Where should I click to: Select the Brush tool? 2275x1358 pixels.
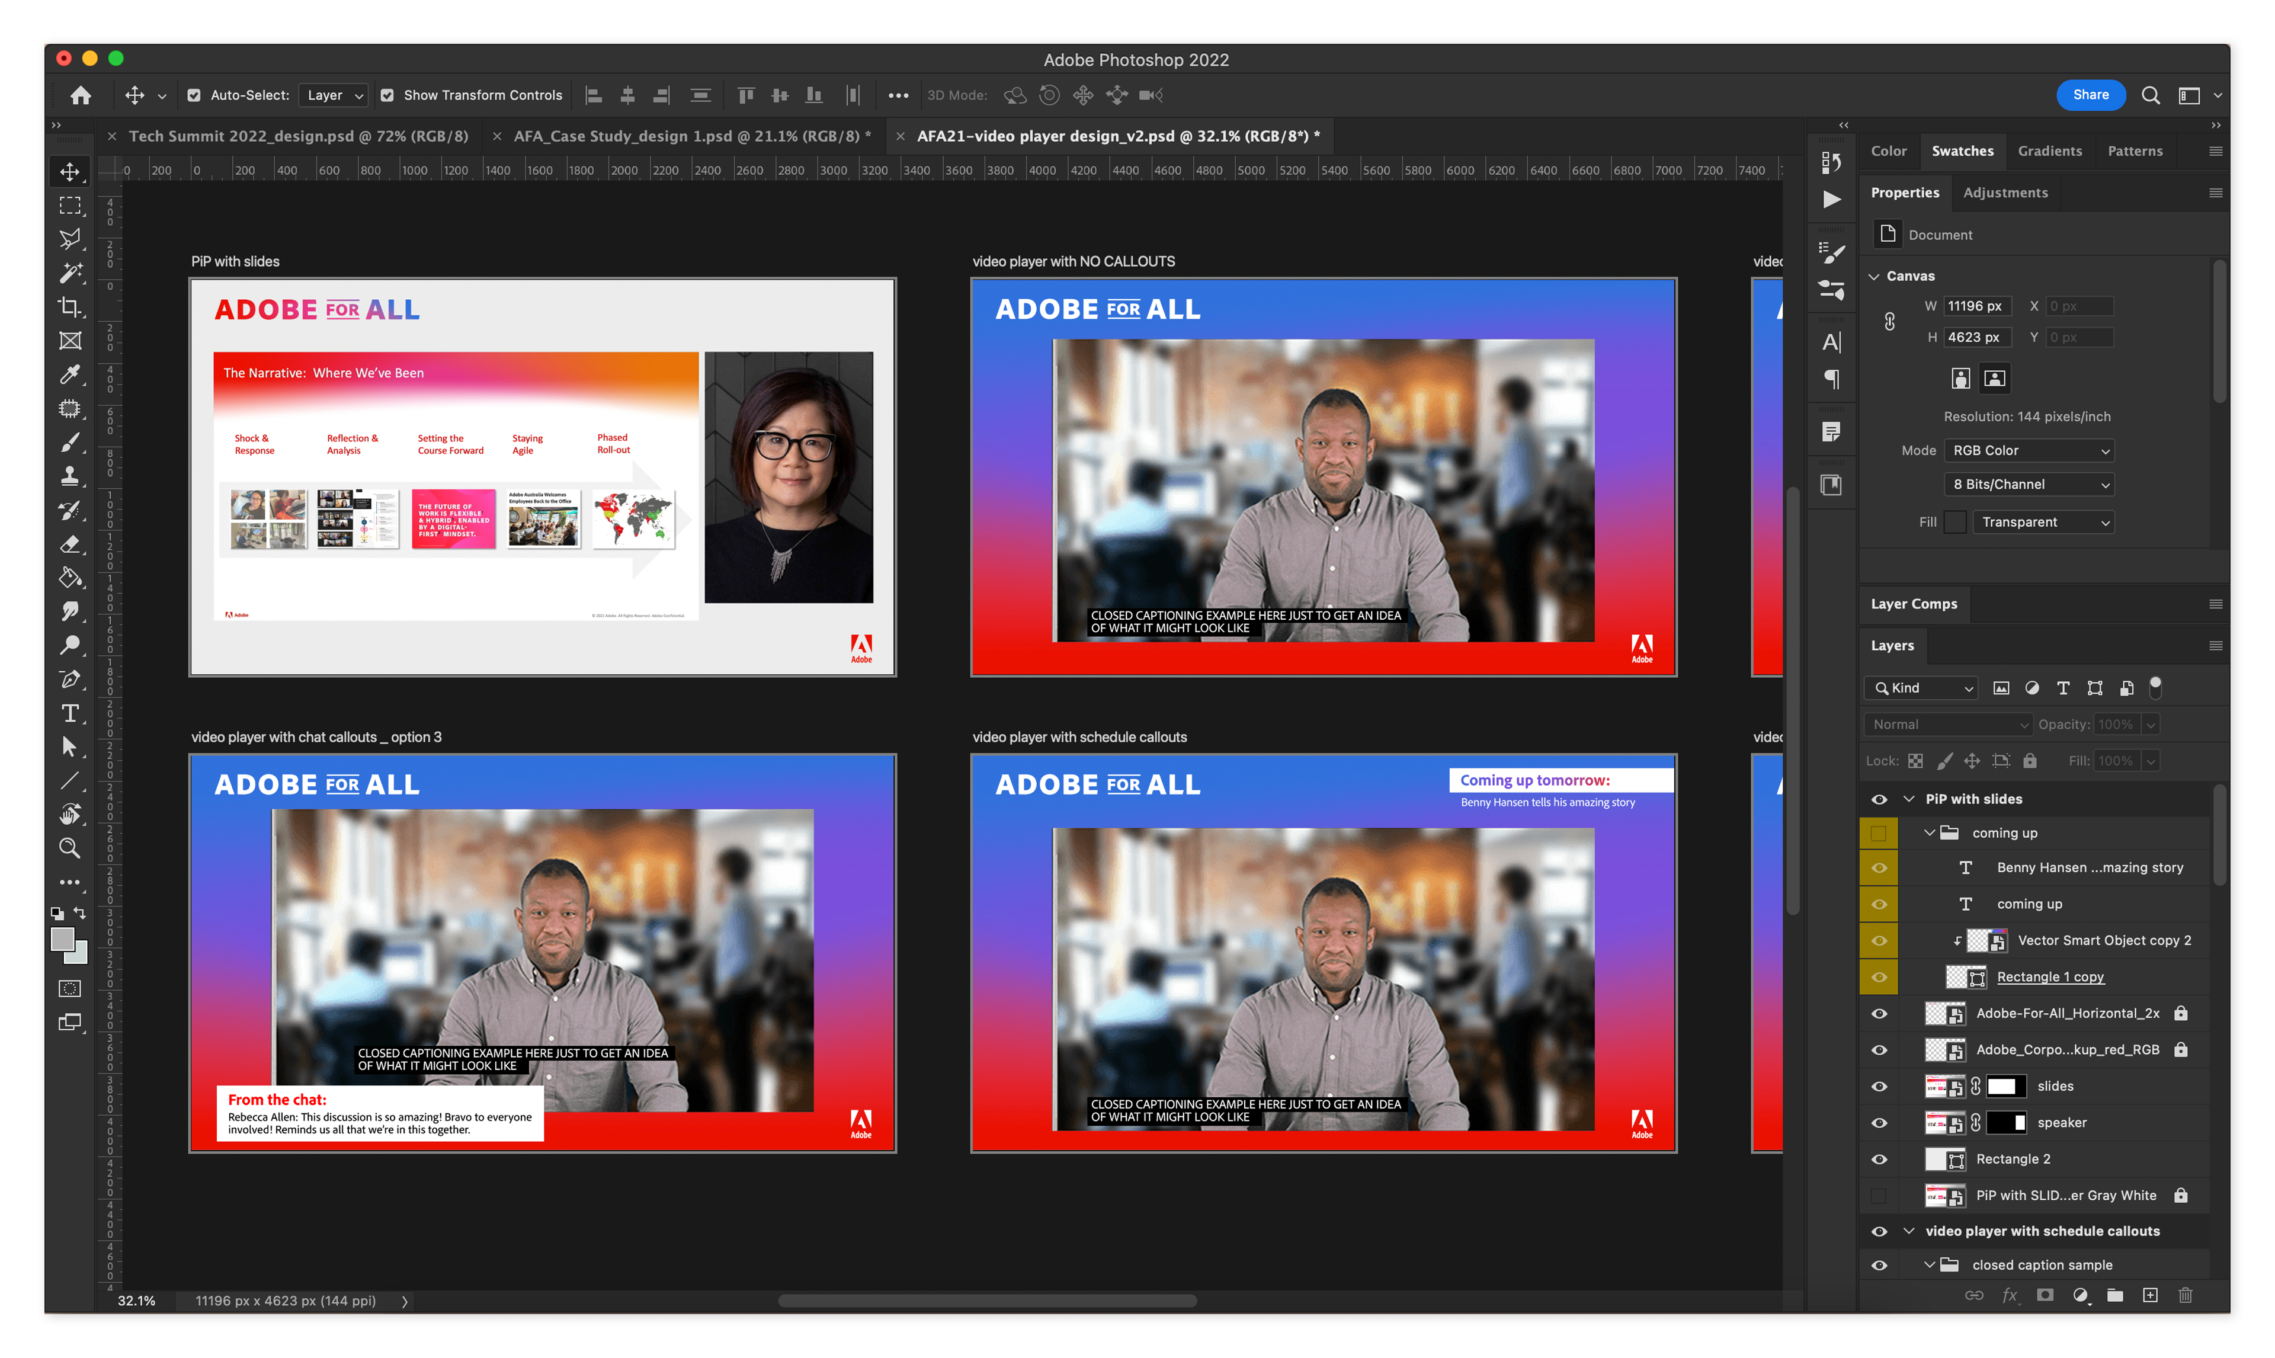coord(69,442)
